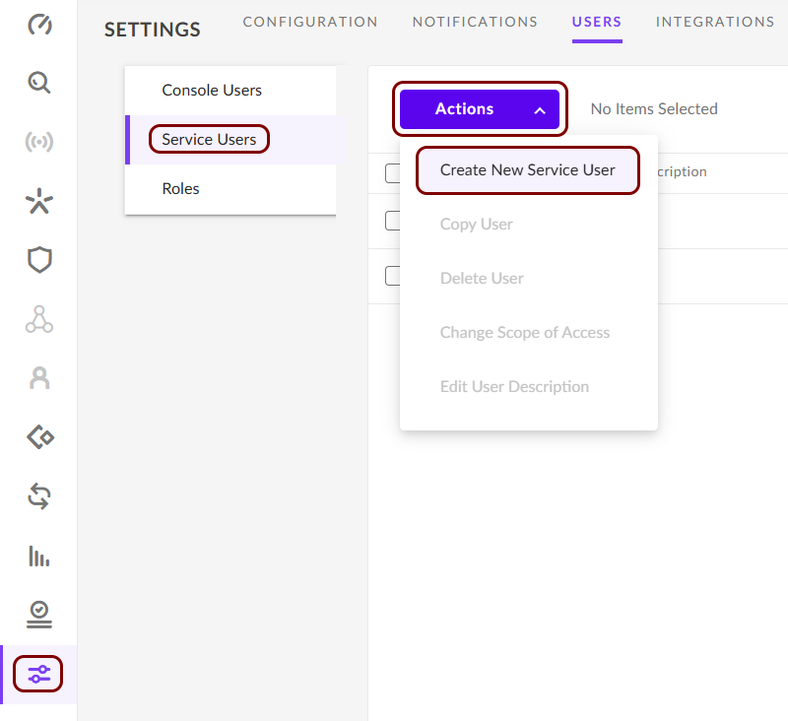Click the No Items Selected text
788x721 pixels.
click(654, 109)
